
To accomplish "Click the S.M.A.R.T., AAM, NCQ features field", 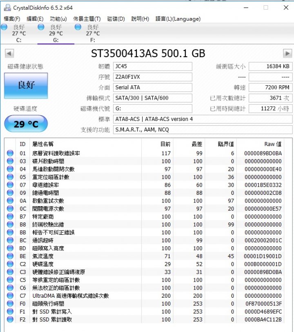I will (x=203, y=129).
